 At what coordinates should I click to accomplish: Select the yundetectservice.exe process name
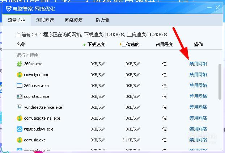coord(43,107)
